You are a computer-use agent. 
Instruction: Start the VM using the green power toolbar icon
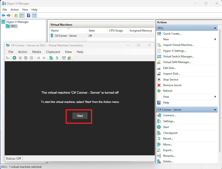click(15, 58)
